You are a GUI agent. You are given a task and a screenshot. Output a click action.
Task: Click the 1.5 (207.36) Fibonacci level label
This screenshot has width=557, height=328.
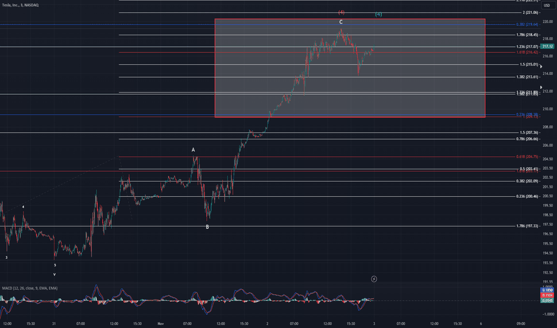point(530,132)
